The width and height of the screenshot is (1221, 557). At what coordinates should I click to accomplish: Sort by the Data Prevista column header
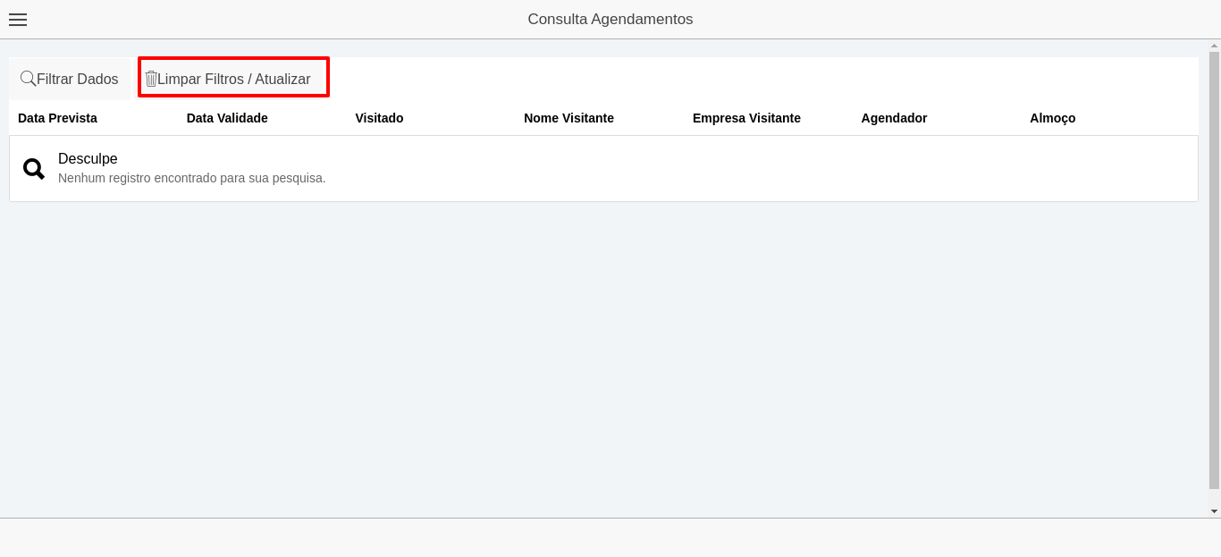[57, 118]
